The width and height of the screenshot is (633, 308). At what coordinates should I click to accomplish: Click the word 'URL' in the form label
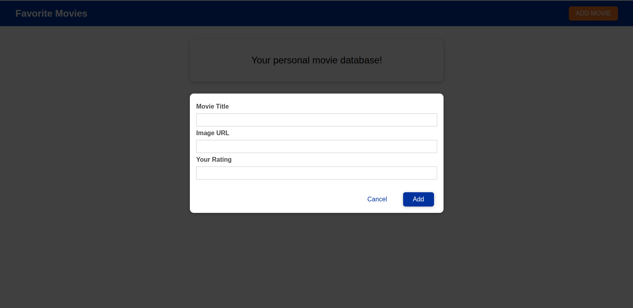click(x=223, y=133)
